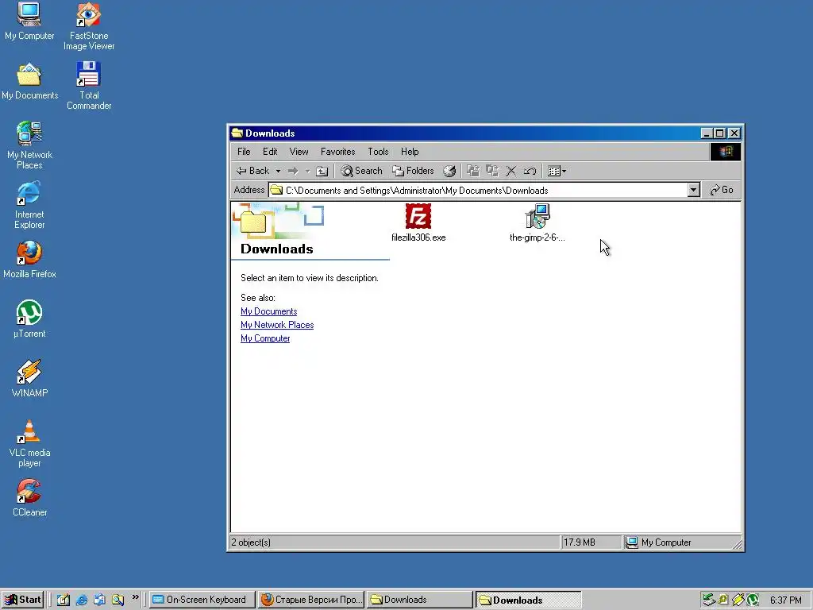Click Safely Remove Hardware tray icon
The width and height of the screenshot is (813, 610).
pos(708,600)
